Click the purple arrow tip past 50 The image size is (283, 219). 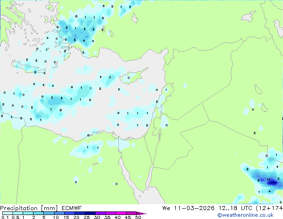point(141,214)
